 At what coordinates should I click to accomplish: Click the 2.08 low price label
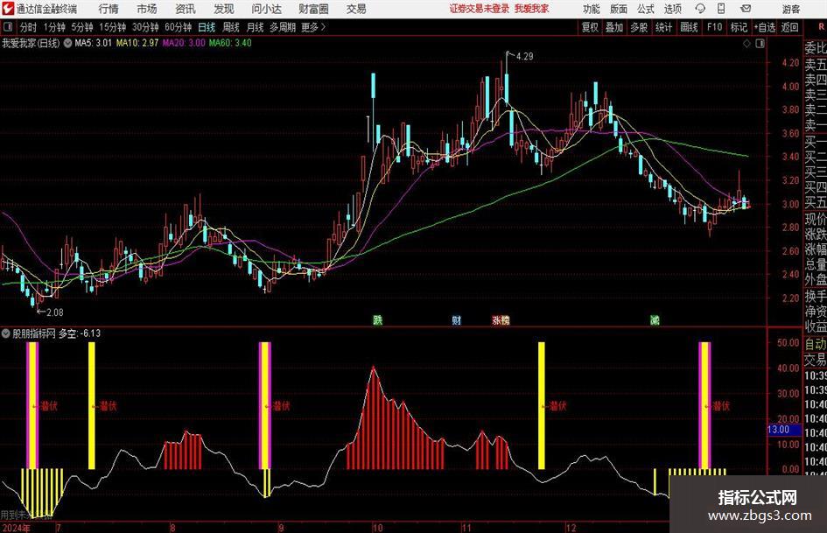coord(55,312)
